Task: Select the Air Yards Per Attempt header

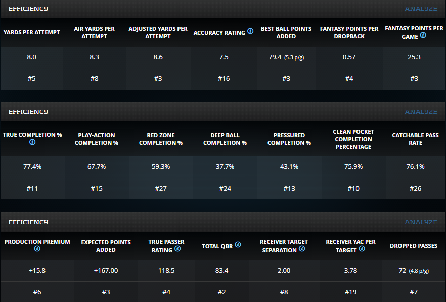Action: click(x=95, y=32)
